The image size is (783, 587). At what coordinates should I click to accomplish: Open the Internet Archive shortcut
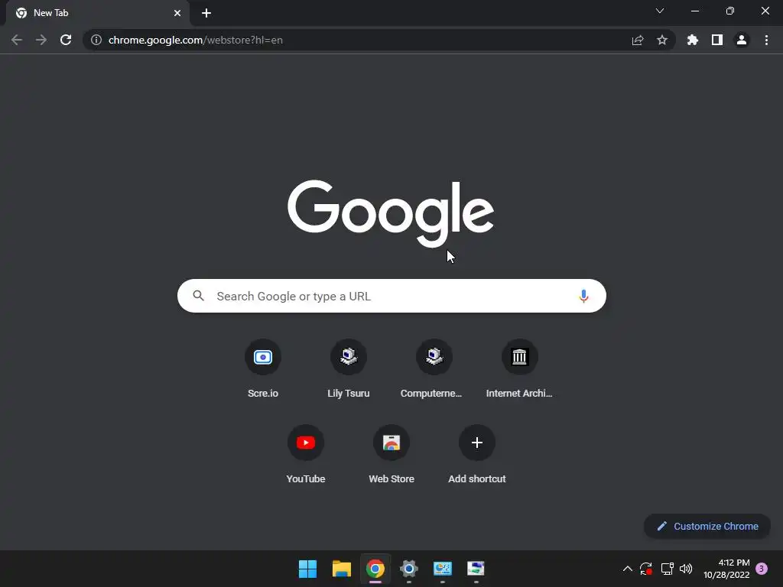tap(519, 370)
